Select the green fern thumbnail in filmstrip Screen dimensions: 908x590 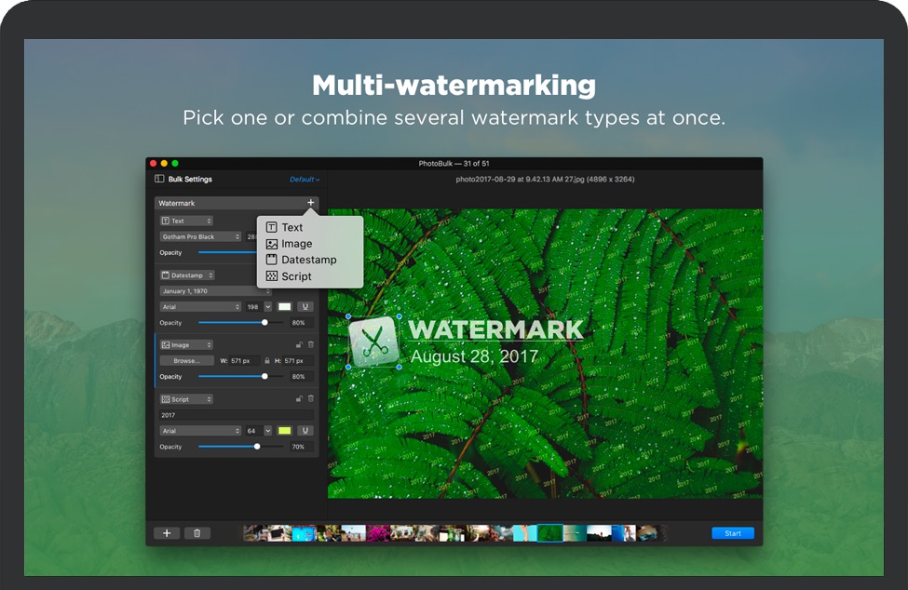pos(549,533)
